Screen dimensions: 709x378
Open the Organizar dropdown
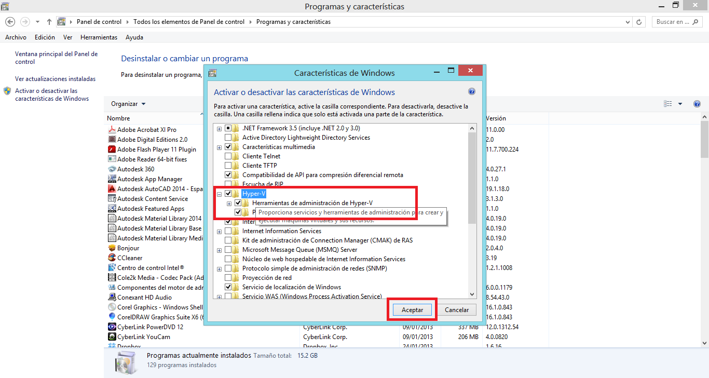pyautogui.click(x=128, y=104)
